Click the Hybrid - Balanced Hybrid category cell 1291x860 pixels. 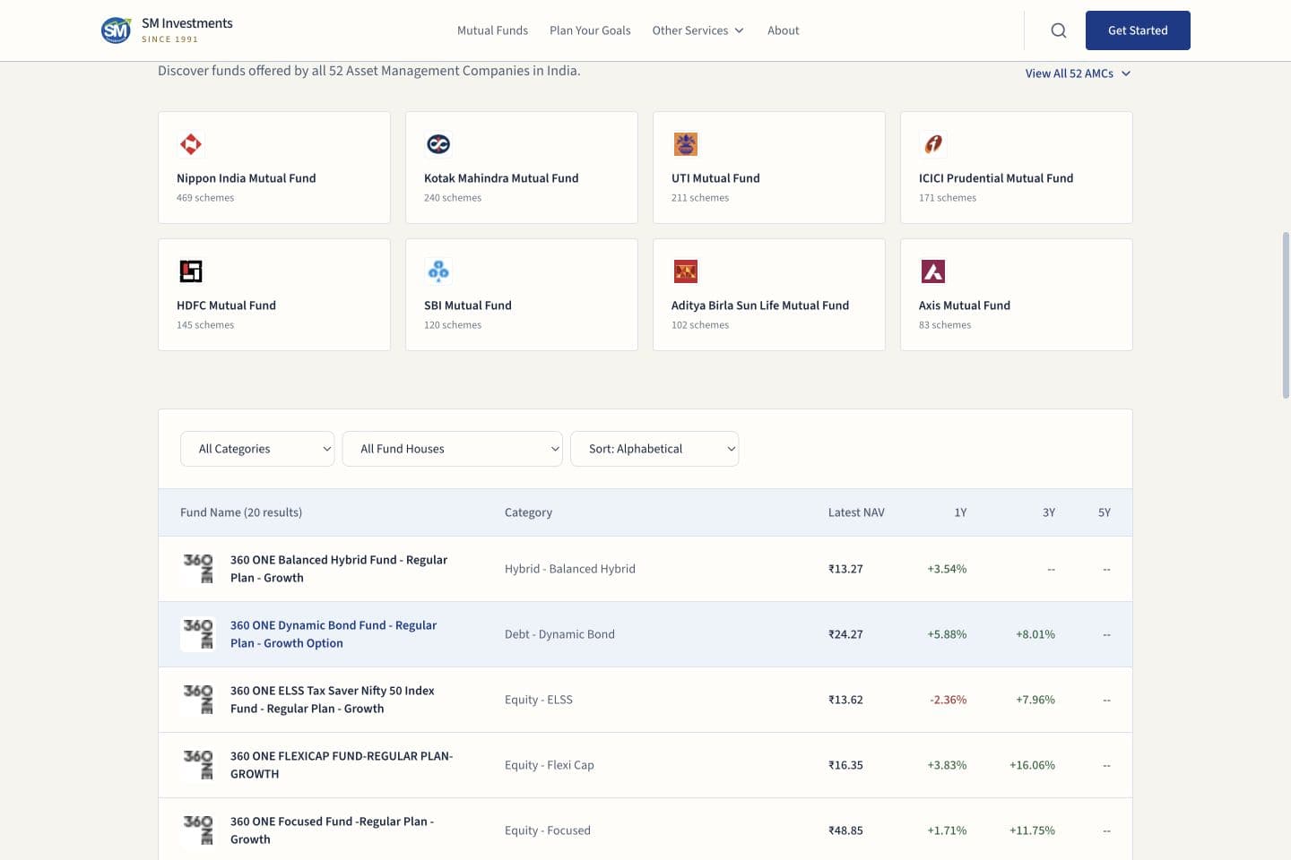pos(570,569)
